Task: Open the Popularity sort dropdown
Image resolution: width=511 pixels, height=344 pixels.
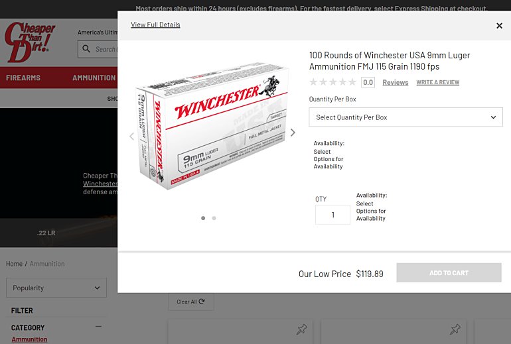Action: pos(56,288)
